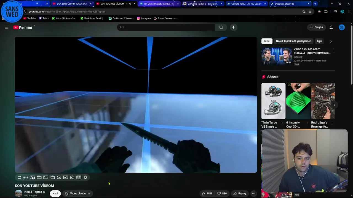The image size is (353, 198).
Task: Close the SON YOUTUBE VİDEOM browser tab
Action: click(x=134, y=4)
